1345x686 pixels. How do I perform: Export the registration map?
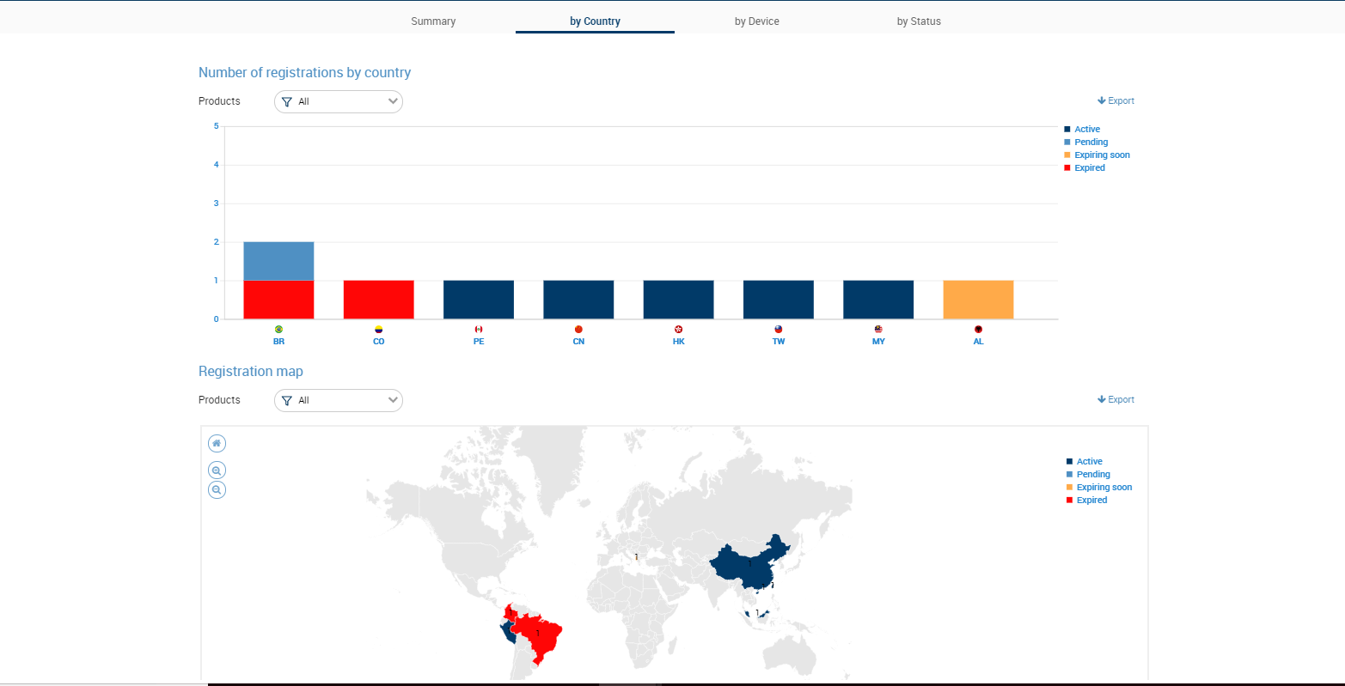click(x=1116, y=399)
